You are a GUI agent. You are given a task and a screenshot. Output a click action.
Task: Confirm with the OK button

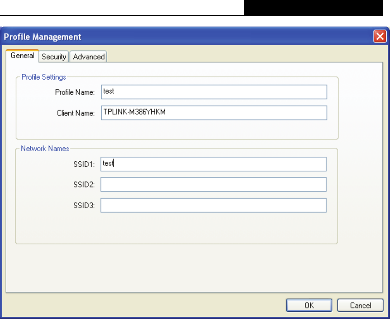click(309, 306)
